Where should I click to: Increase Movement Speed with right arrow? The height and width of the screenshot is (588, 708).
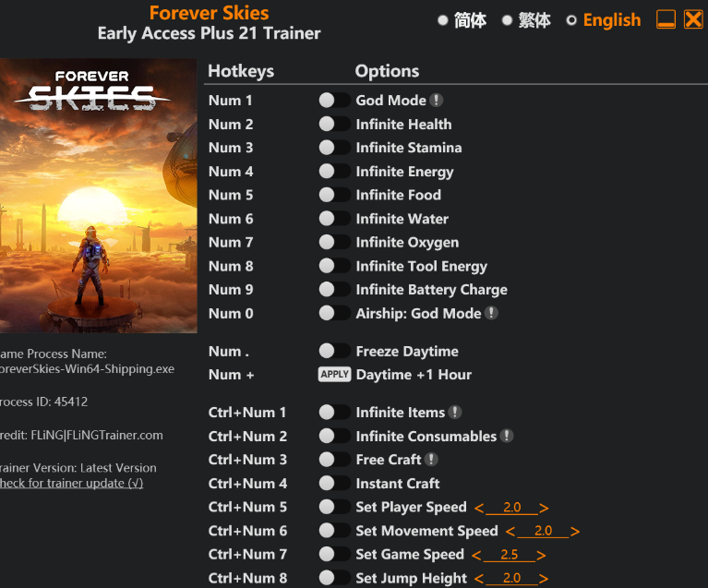(575, 532)
